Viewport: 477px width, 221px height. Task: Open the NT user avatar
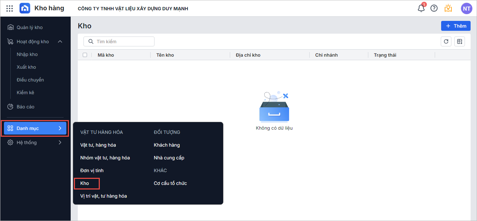[466, 8]
